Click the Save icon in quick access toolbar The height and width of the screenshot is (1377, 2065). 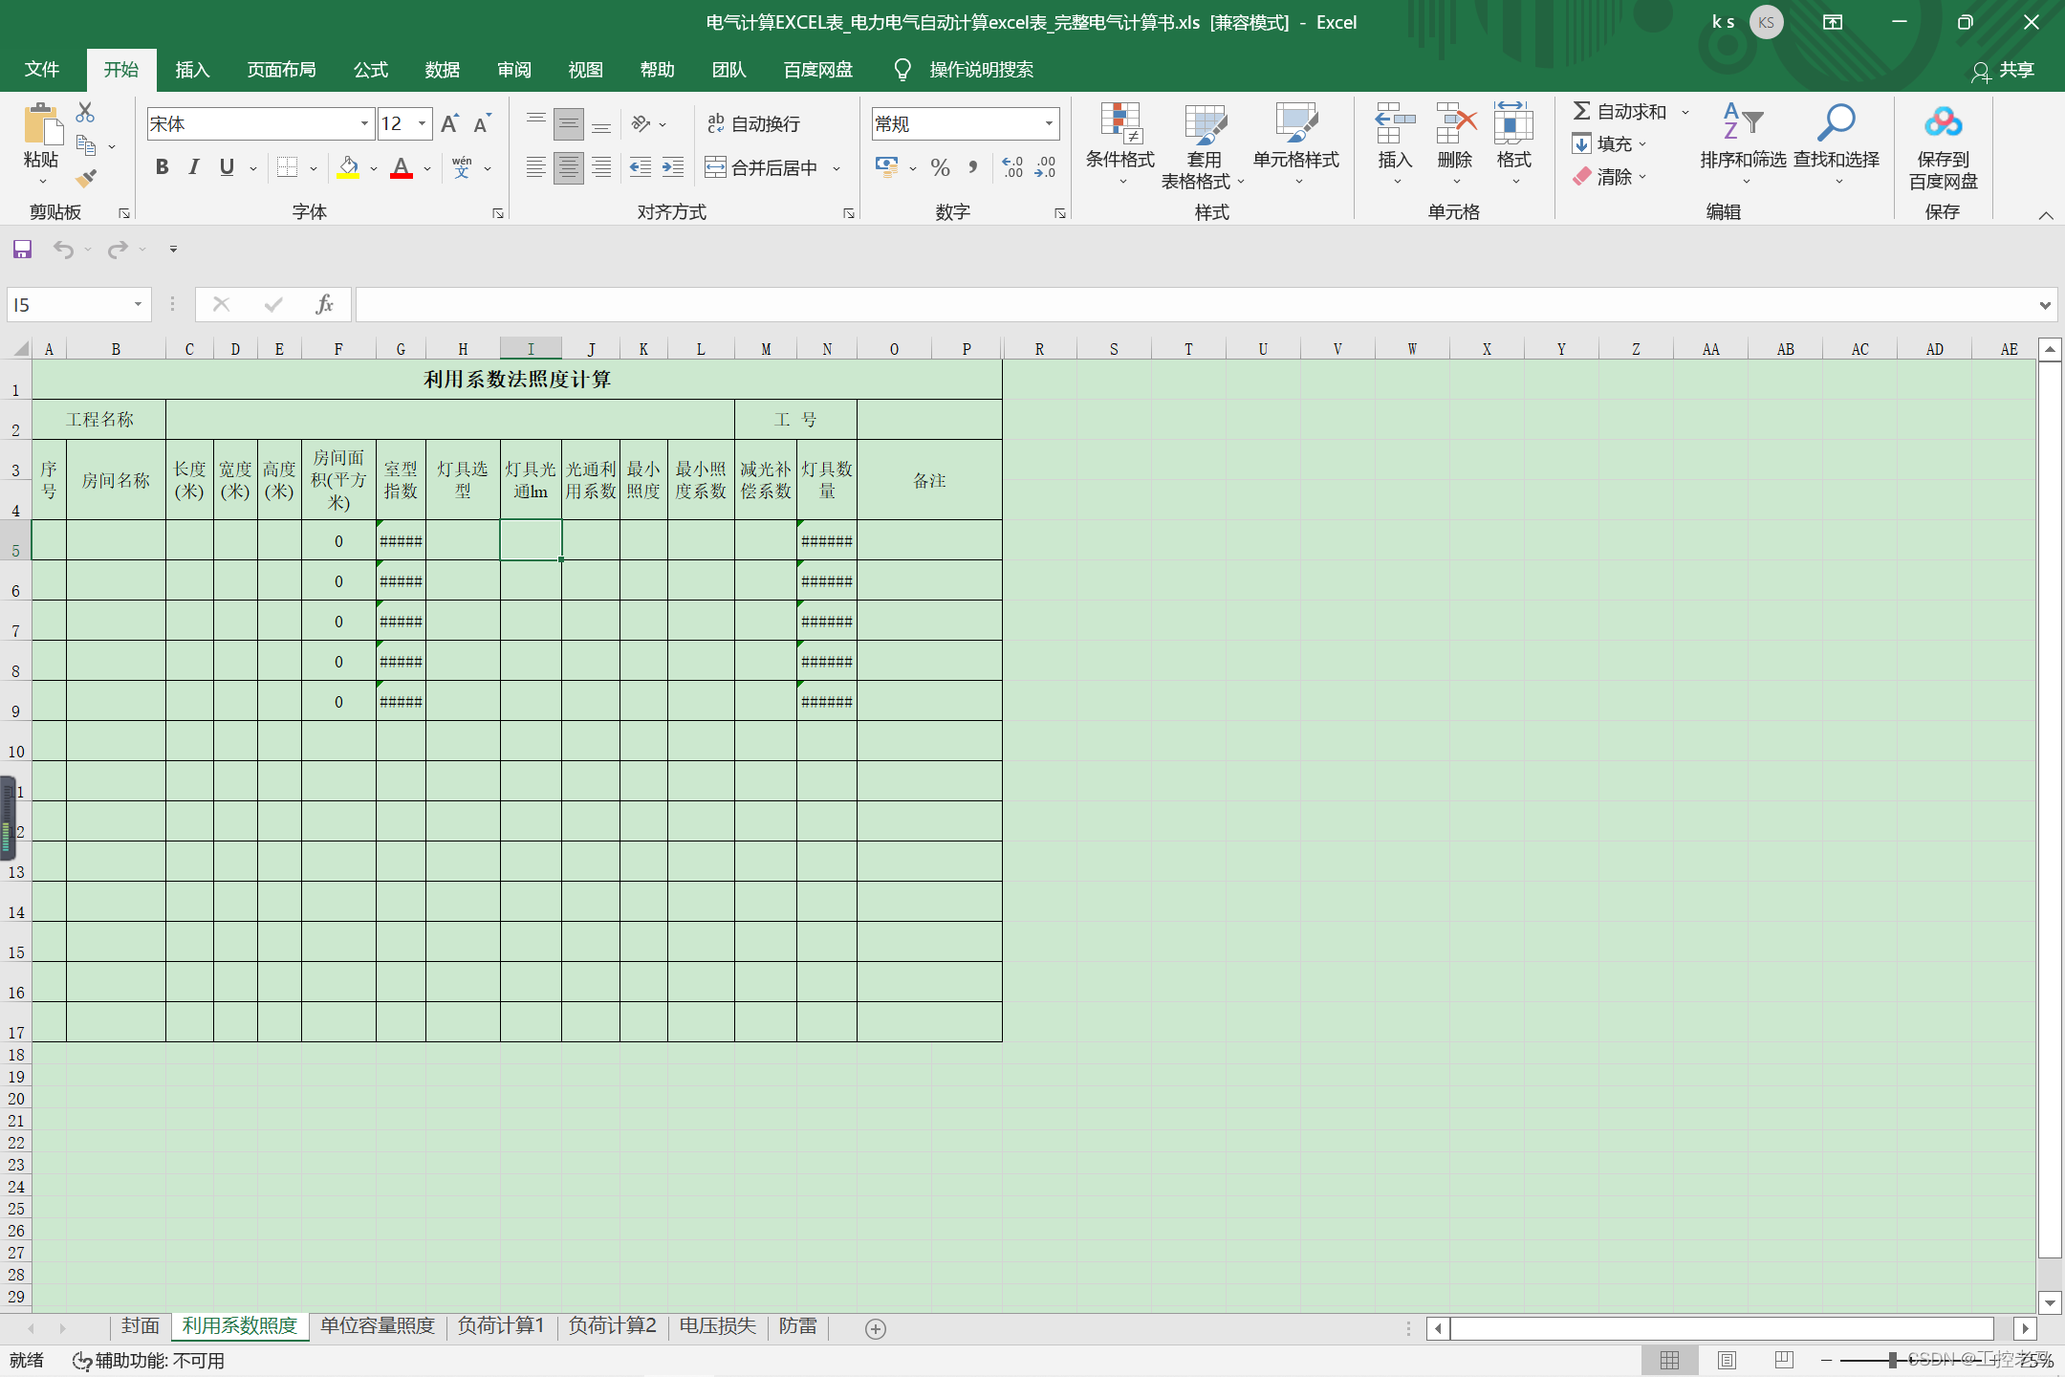22,250
